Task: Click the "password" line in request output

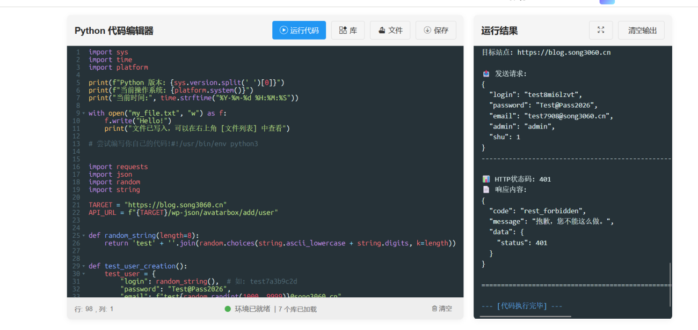Action: click(x=543, y=105)
